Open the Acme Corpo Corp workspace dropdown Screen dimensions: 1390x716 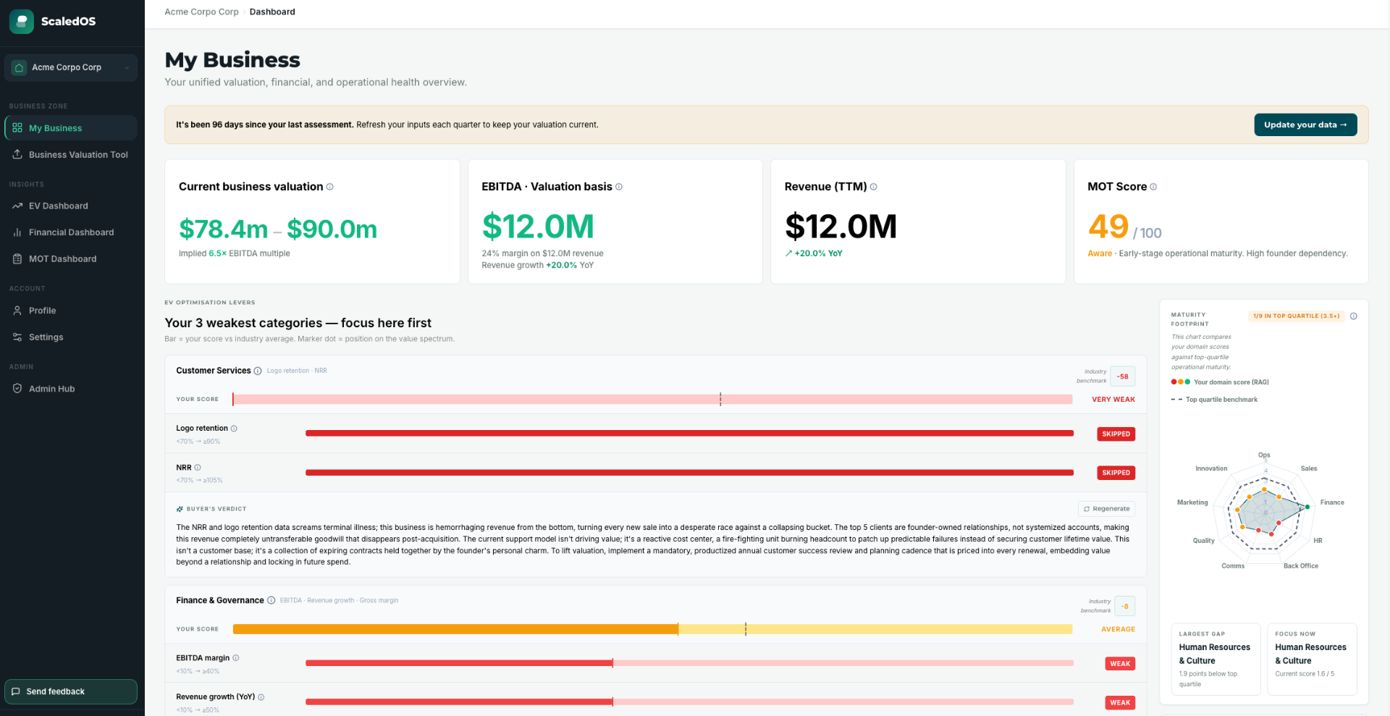click(x=71, y=67)
